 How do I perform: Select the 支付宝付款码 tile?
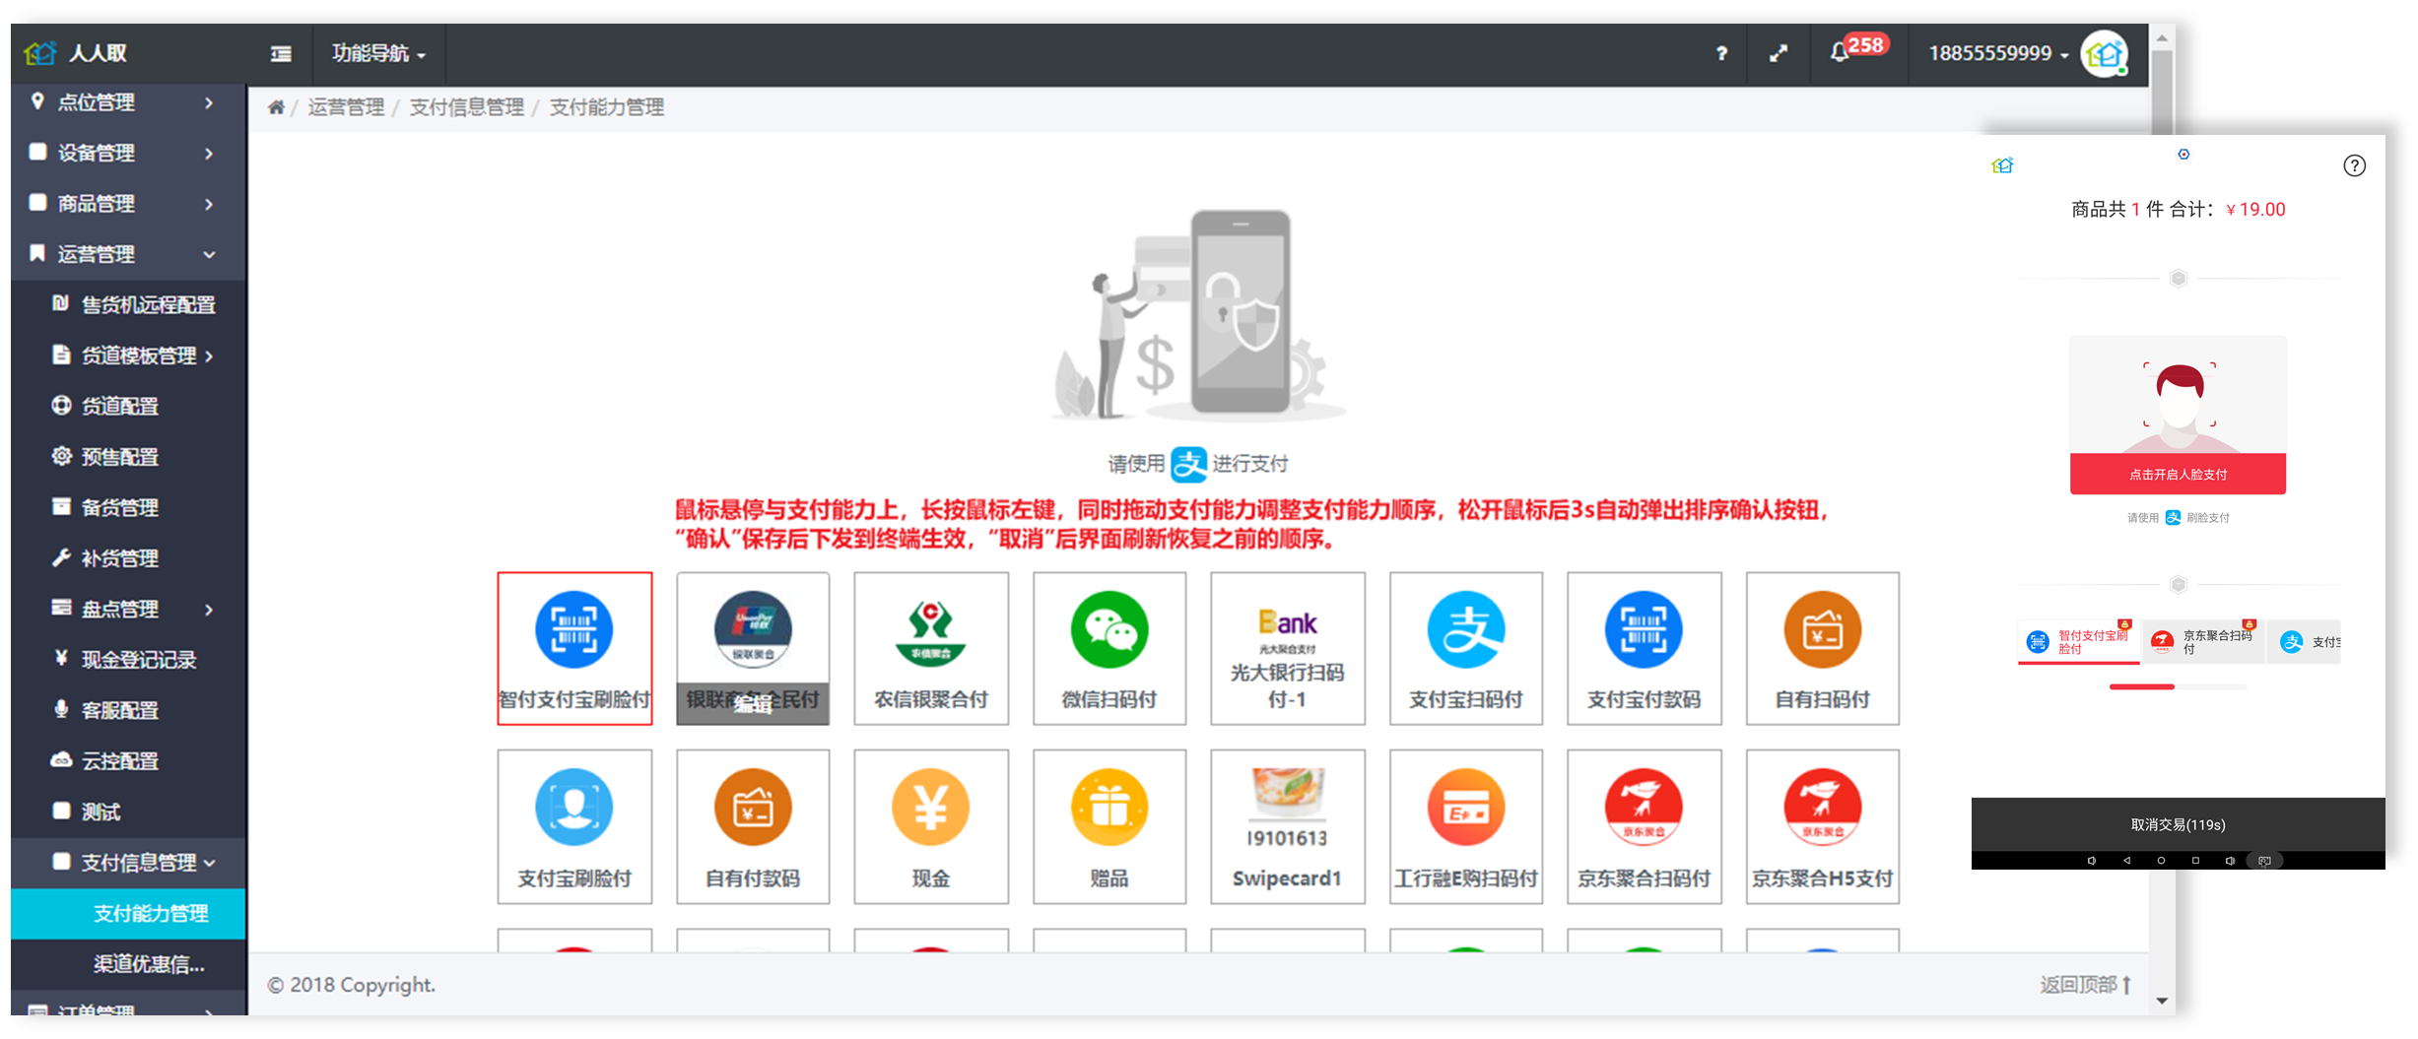click(x=1645, y=648)
